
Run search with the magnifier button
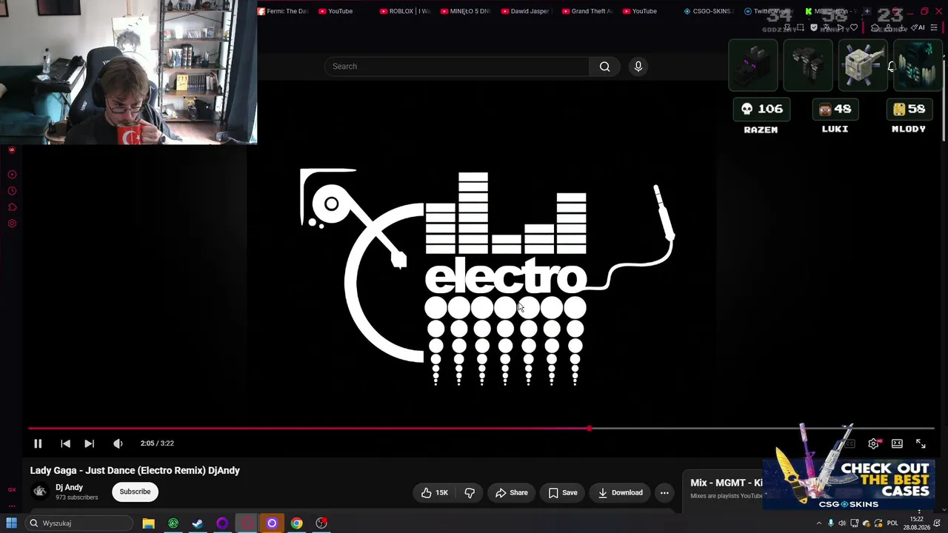(604, 67)
